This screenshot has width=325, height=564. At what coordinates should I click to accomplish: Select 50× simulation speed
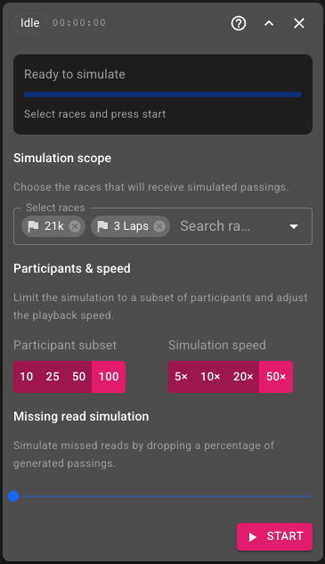pos(276,377)
